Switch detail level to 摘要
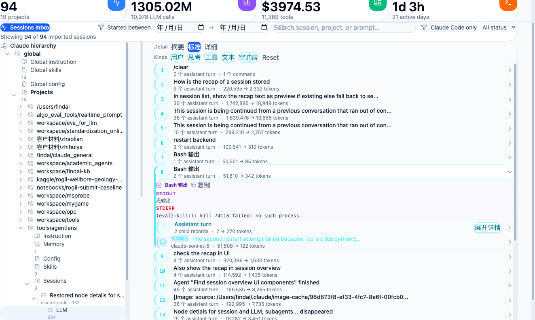The image size is (535, 320). (x=178, y=47)
